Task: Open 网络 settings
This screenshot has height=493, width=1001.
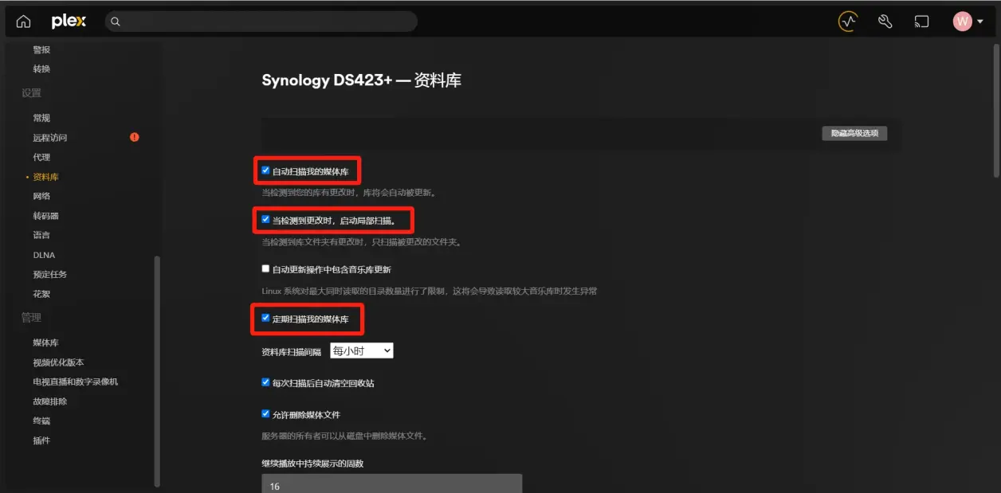Action: point(41,196)
